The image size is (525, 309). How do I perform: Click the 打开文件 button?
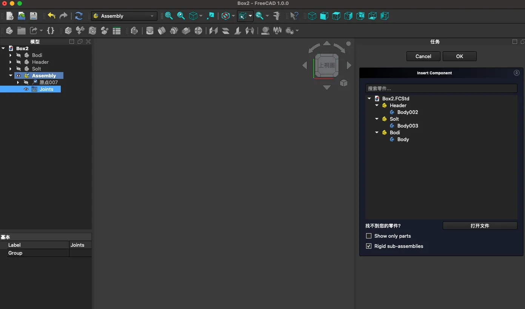click(x=480, y=226)
